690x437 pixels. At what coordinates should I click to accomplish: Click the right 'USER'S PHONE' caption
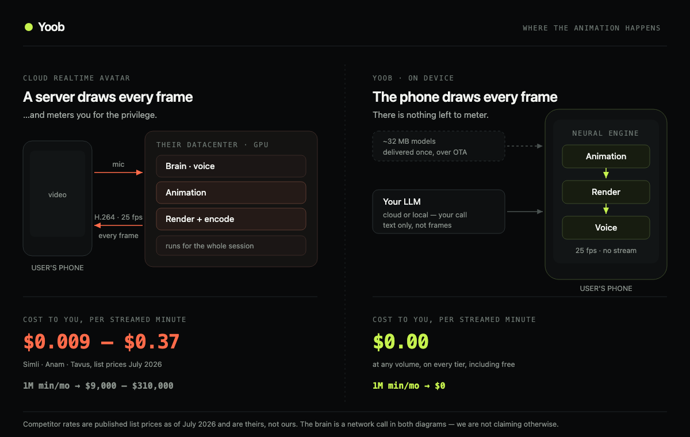606,289
